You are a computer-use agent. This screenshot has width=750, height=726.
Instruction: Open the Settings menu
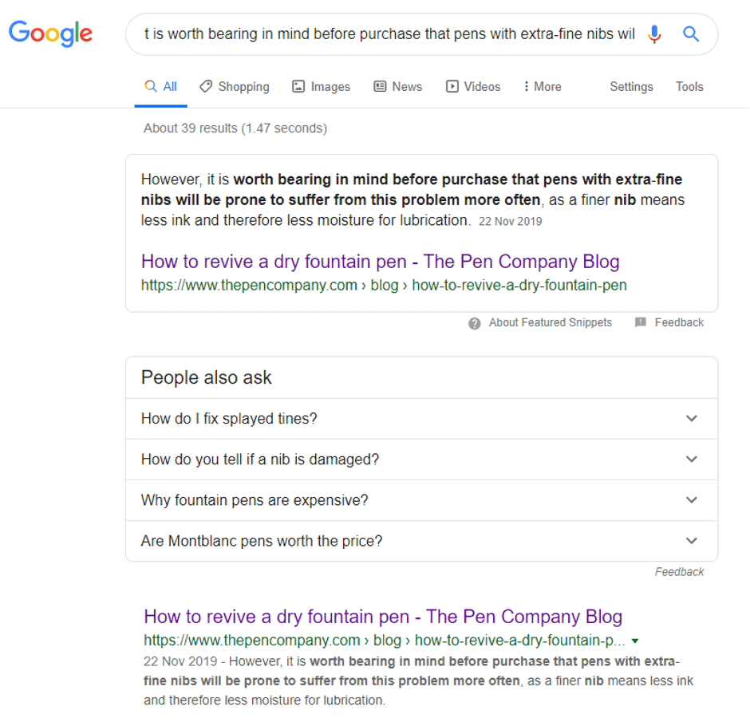[631, 87]
